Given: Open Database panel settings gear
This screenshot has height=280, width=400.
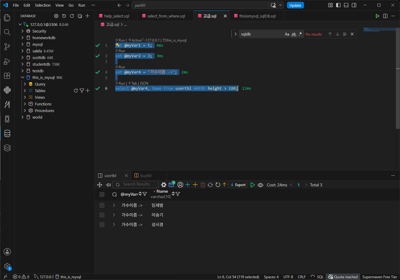Looking at the screenshot, I should pyautogui.click(x=56, y=16).
